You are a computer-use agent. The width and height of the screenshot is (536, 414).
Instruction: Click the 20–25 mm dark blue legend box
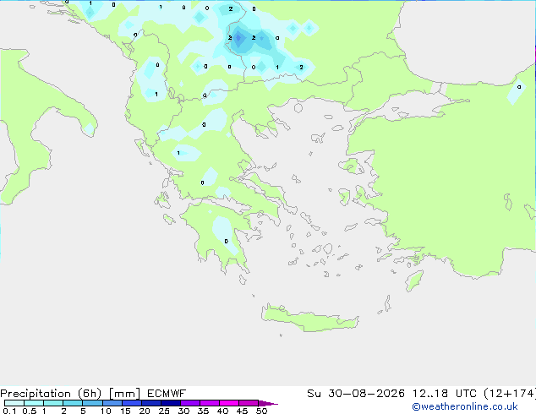click(150, 403)
